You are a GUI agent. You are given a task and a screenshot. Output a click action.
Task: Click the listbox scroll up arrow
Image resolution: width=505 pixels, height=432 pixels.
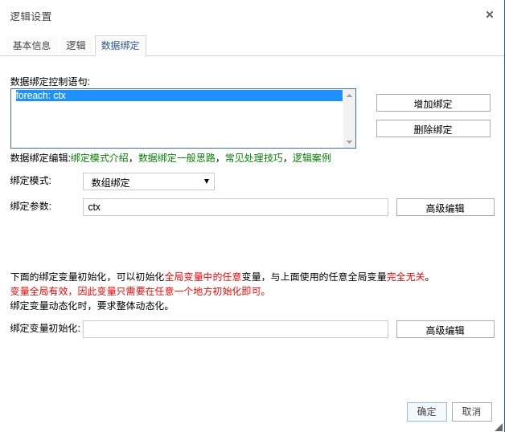349,96
